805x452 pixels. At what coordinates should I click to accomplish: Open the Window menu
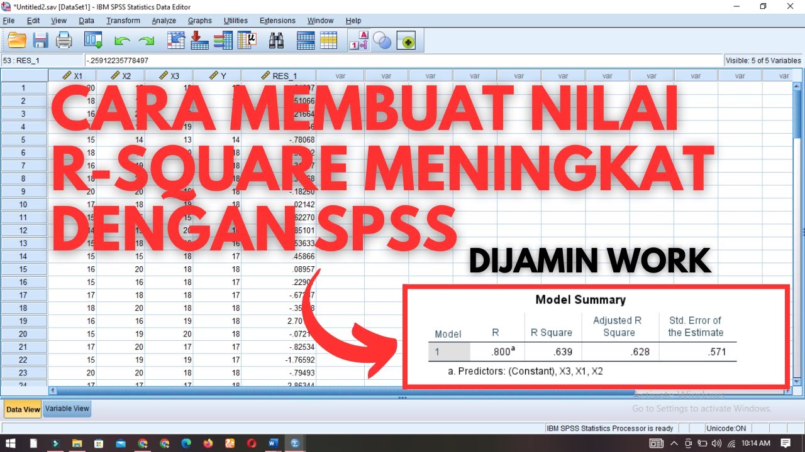[321, 21]
